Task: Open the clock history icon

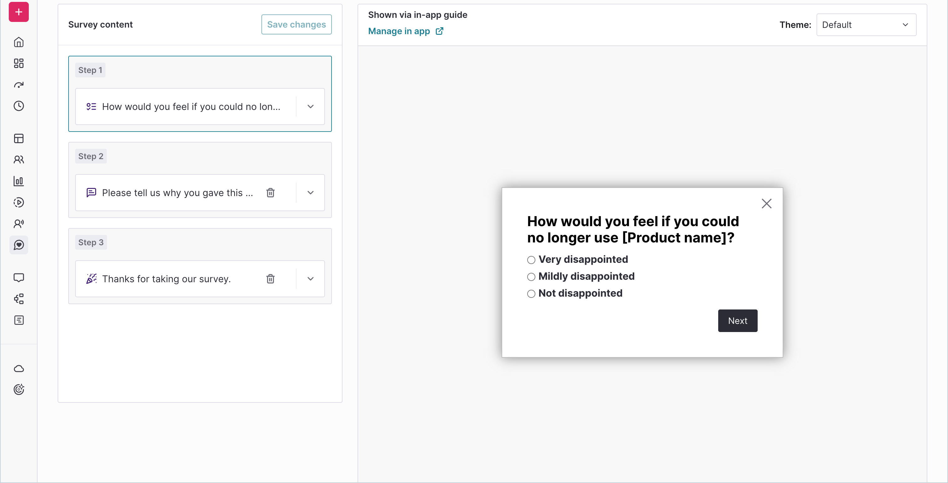Action: (19, 106)
